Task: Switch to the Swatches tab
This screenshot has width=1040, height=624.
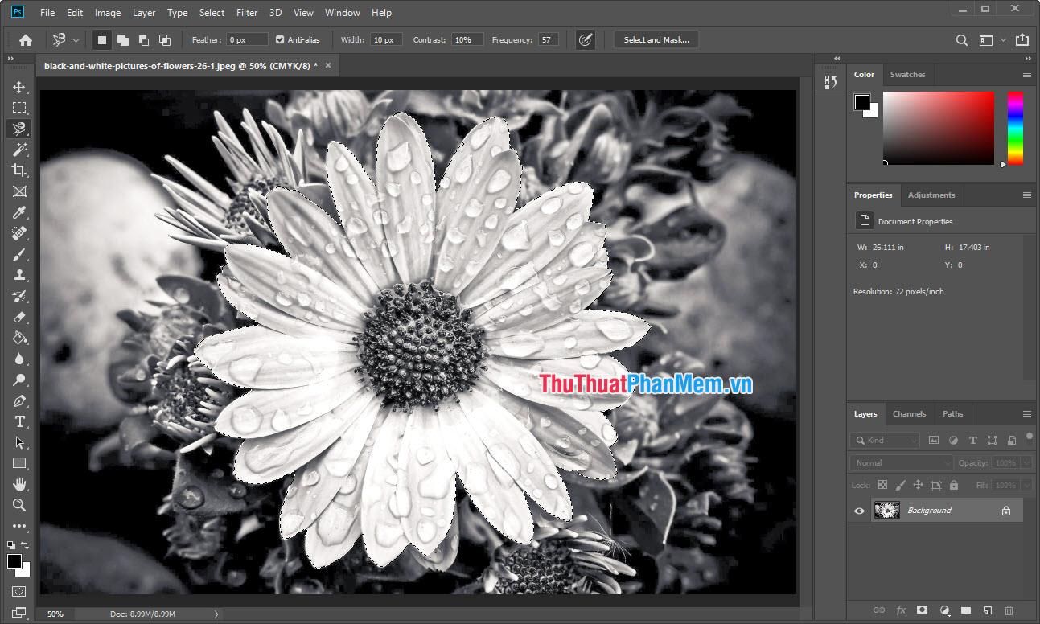Action: 908,74
